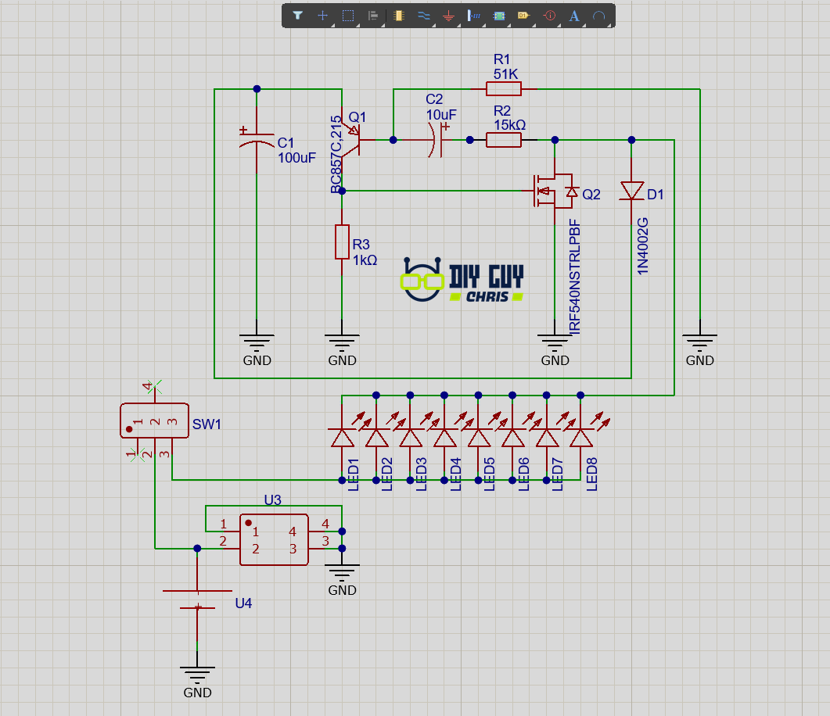Select the Sheet Symbol placement tool
The height and width of the screenshot is (716, 830).
click(x=498, y=16)
